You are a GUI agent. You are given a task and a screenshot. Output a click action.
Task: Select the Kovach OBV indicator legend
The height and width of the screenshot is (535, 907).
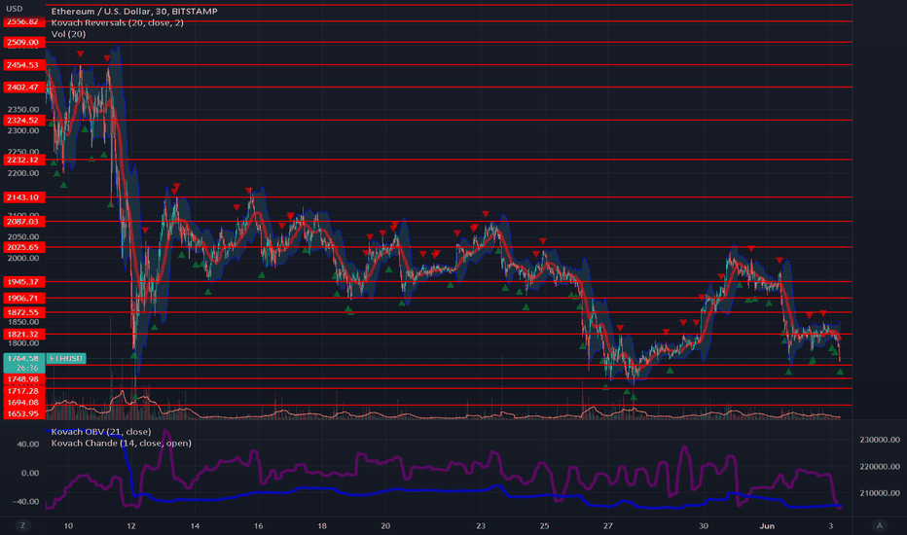coord(101,432)
